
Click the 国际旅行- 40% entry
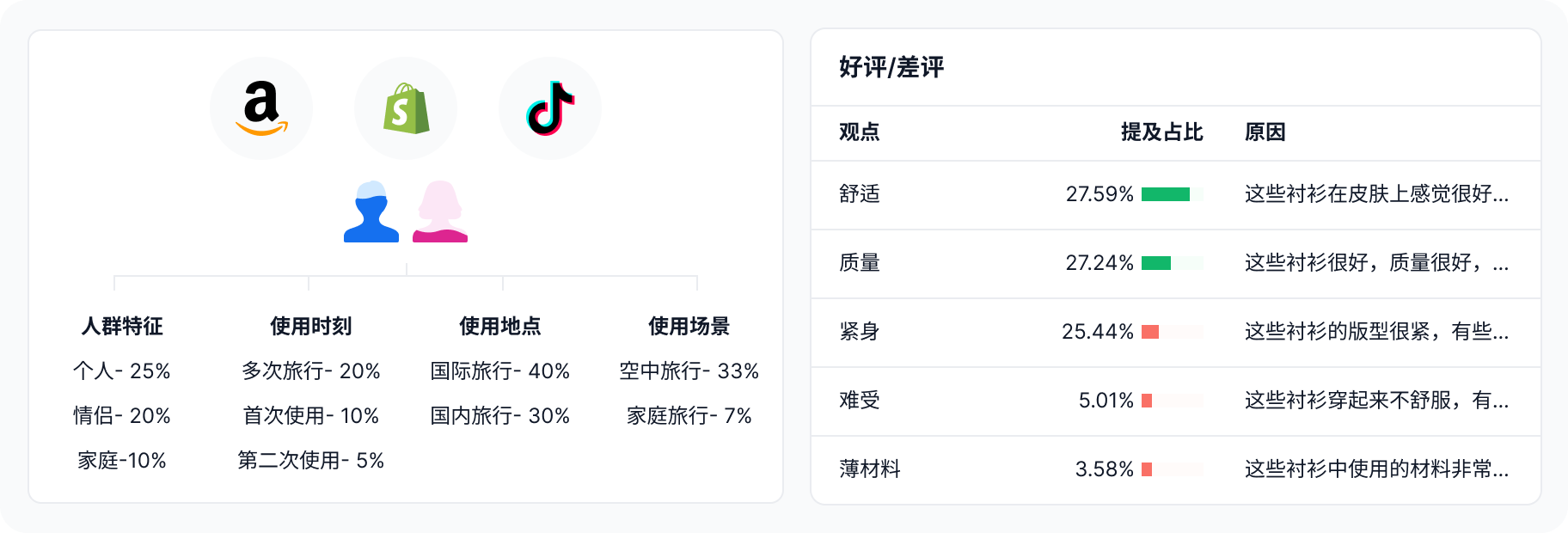(x=500, y=371)
